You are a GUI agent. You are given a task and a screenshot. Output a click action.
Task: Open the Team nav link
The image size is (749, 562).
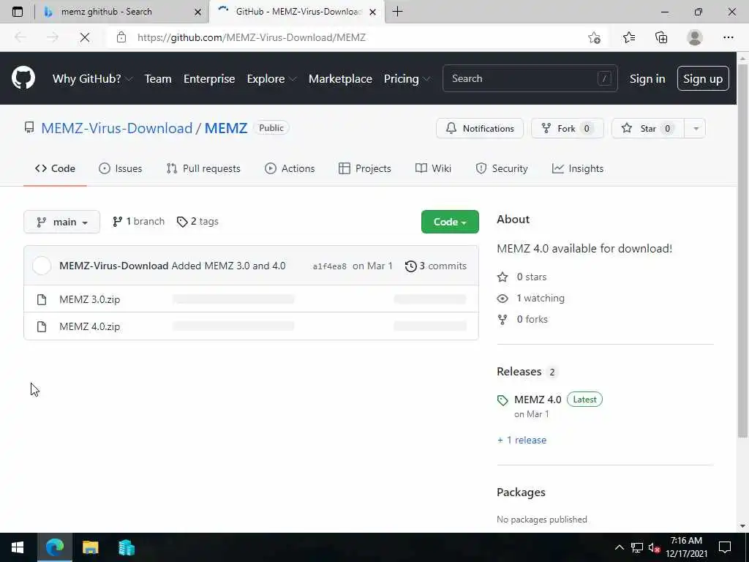tap(158, 78)
